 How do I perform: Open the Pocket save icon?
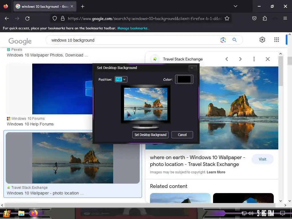pos(254,18)
